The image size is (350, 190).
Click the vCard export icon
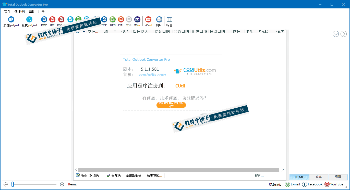148,19
